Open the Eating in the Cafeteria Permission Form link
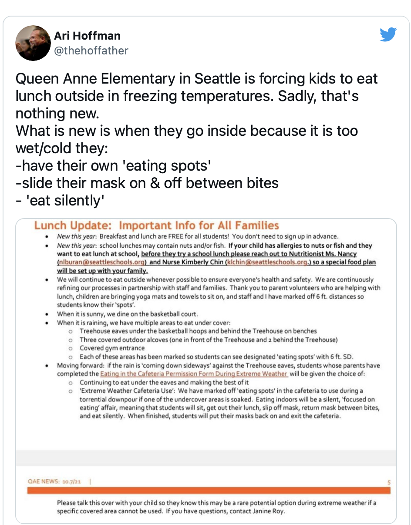411x525 pixels. (194, 374)
